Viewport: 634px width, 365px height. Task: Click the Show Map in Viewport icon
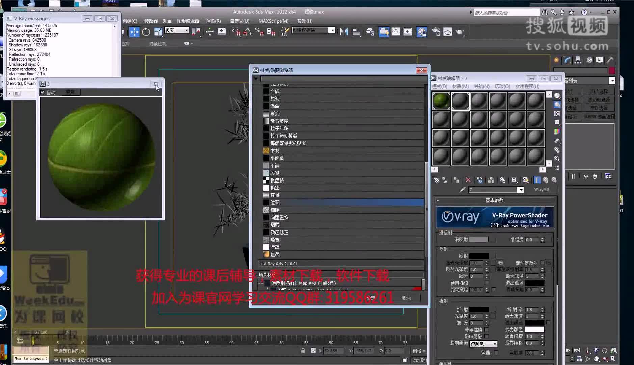pos(526,180)
